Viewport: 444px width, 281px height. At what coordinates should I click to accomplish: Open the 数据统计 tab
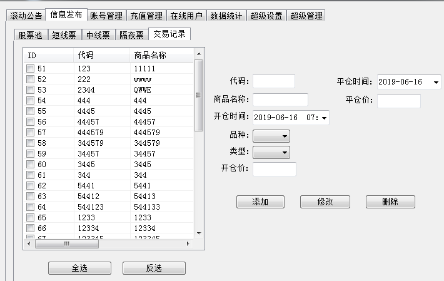(226, 16)
